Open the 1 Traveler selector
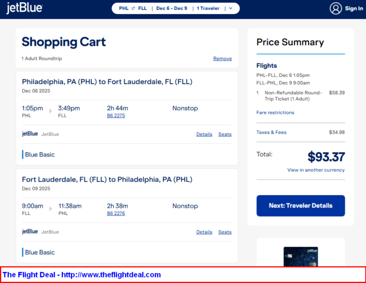 coord(208,9)
